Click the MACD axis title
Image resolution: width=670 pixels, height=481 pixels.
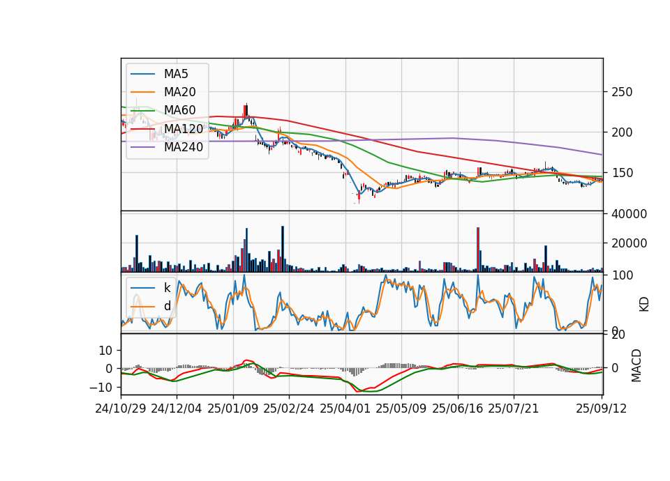(636, 365)
